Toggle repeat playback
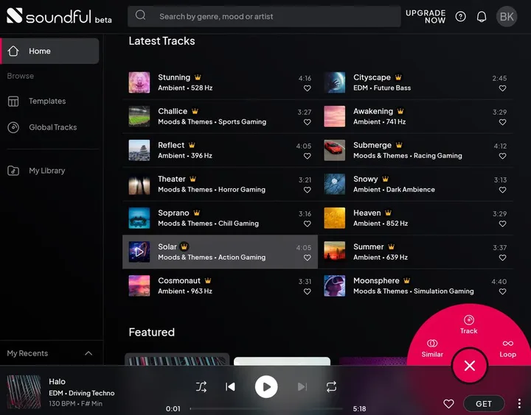This screenshot has height=415, width=531. tap(331, 386)
